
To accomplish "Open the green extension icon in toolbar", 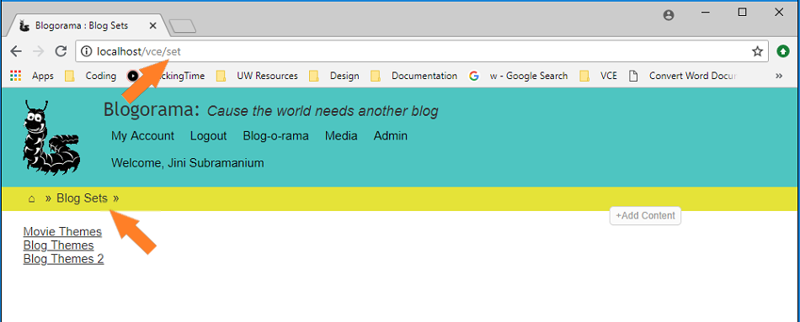I will click(782, 51).
